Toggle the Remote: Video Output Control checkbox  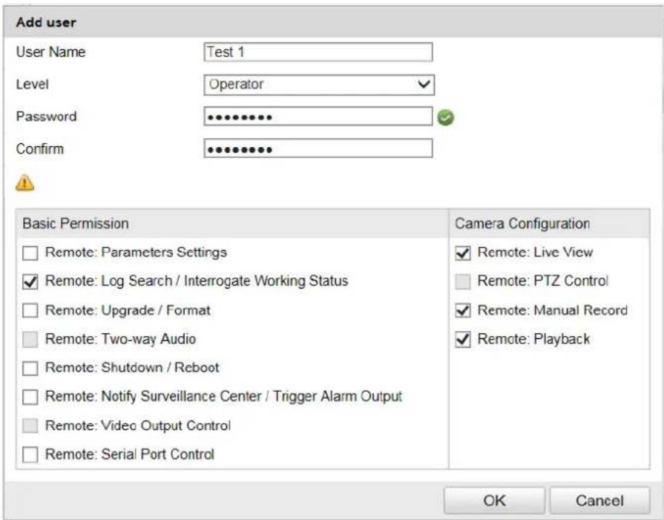30,426
